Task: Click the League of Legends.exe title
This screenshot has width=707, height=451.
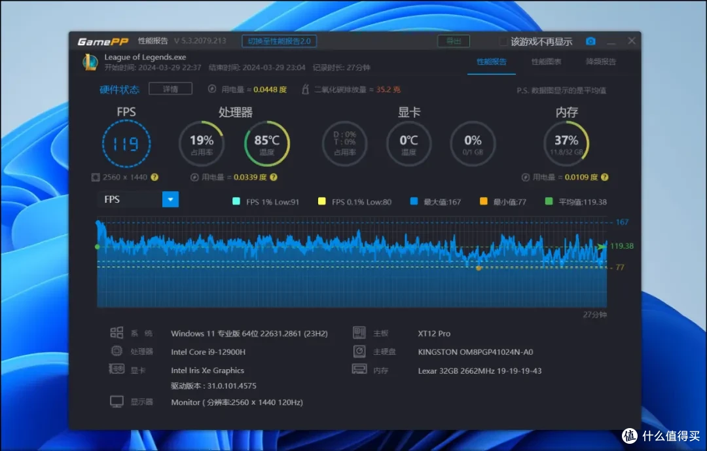Action: coord(145,58)
